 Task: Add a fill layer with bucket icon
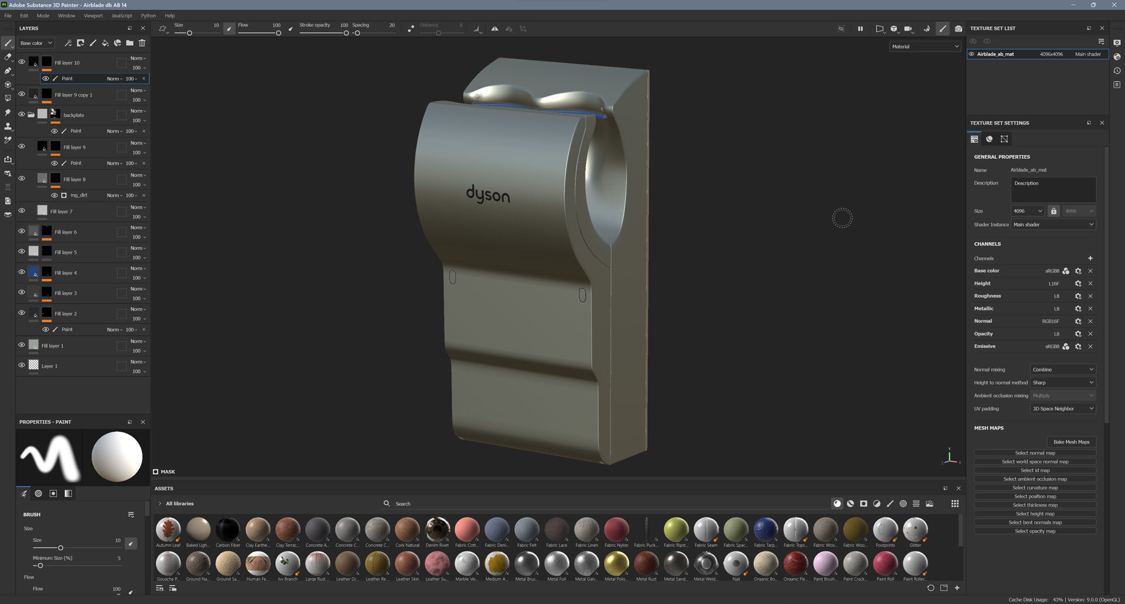(105, 43)
